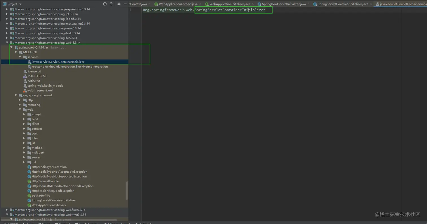427x224 pixels.
Task: Expand Maven spring-webmvc:5.3.14 node
Action: point(7,215)
